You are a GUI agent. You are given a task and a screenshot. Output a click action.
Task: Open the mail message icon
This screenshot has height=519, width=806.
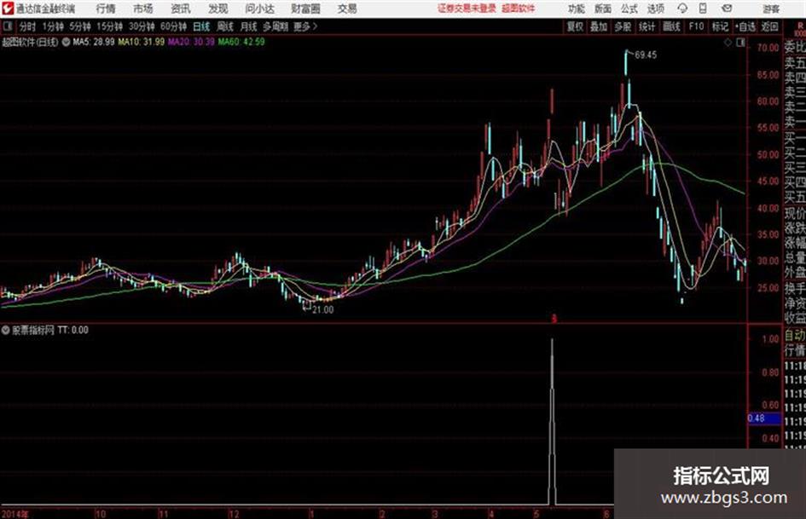(x=727, y=9)
